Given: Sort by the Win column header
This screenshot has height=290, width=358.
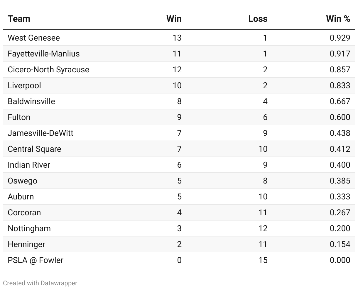Looking at the screenshot, I should pos(174,19).
